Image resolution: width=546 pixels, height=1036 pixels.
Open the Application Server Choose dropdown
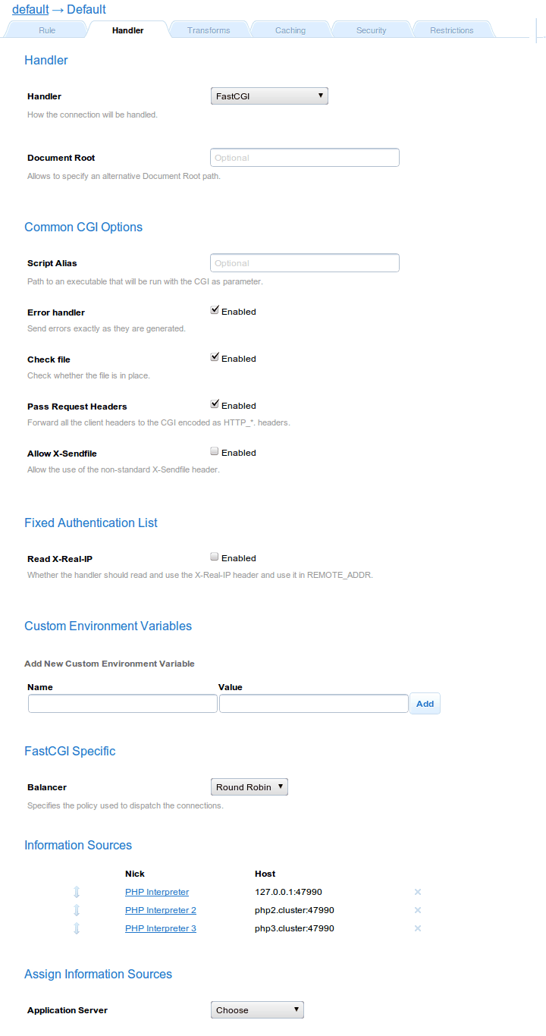click(257, 1010)
